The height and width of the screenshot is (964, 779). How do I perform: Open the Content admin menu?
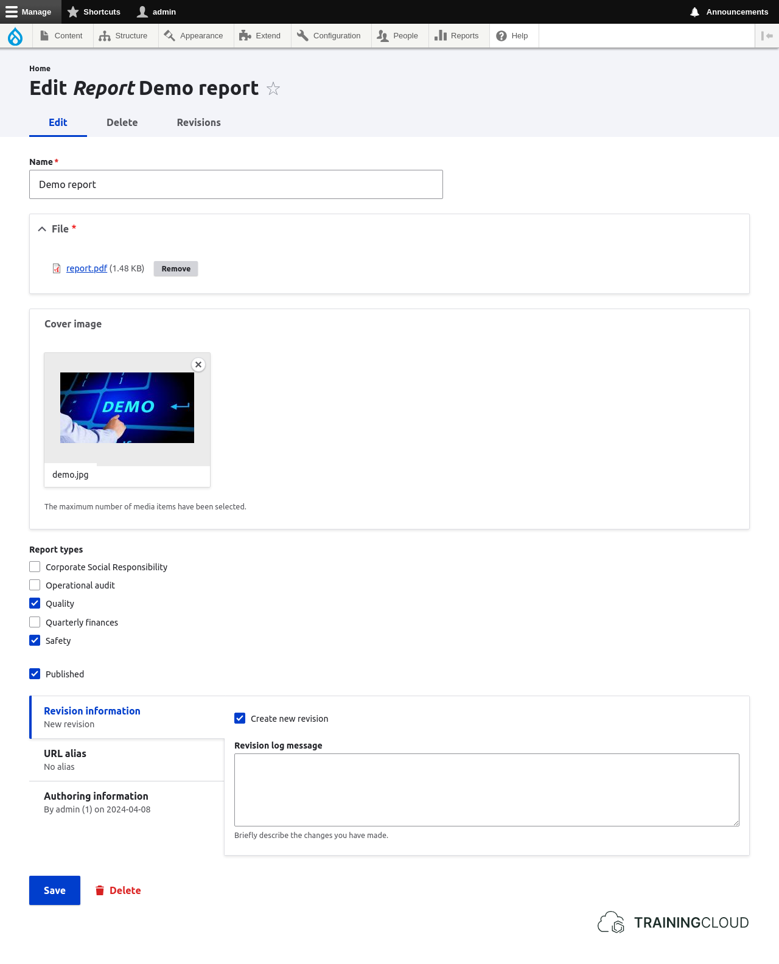tap(61, 36)
